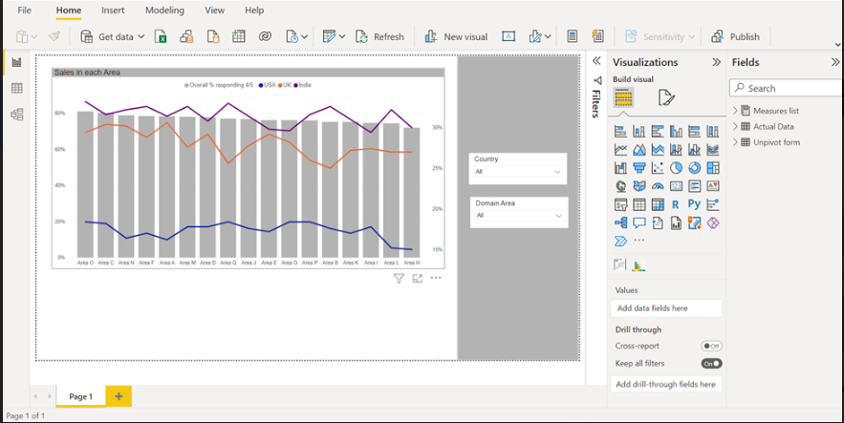Select the Card 123 visual
This screenshot has height=423, width=844.
pos(676,186)
